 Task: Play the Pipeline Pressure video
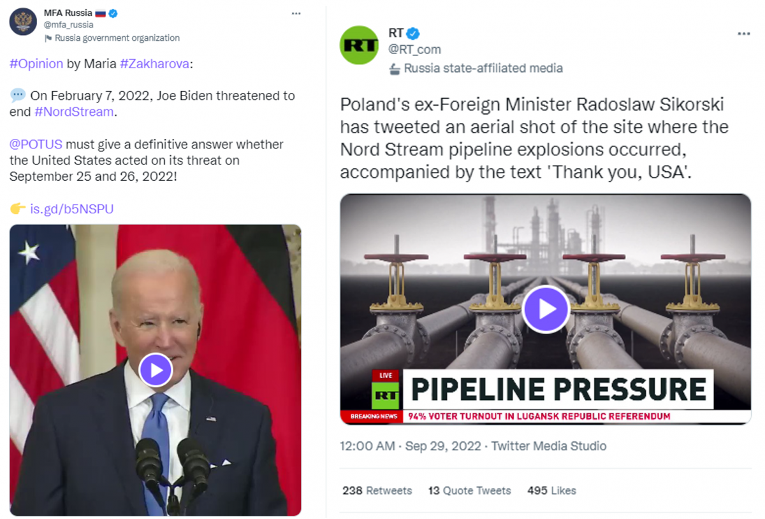(546, 309)
